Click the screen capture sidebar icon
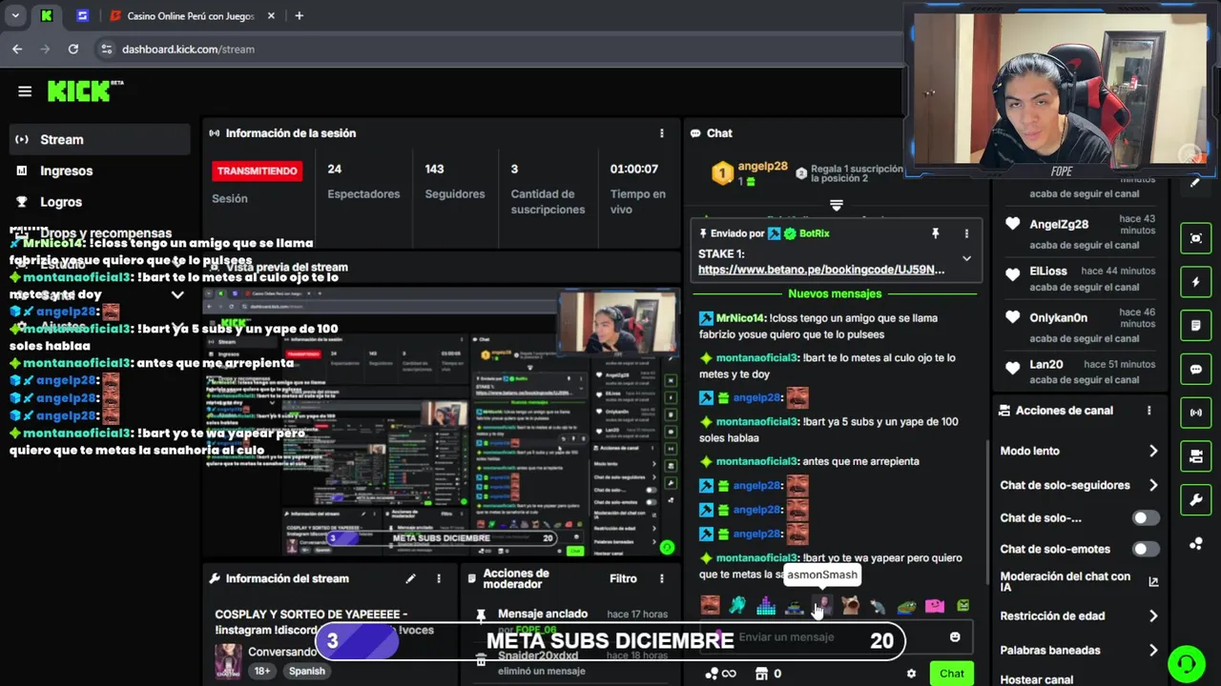Viewport: 1221px width, 686px height. click(x=1196, y=238)
